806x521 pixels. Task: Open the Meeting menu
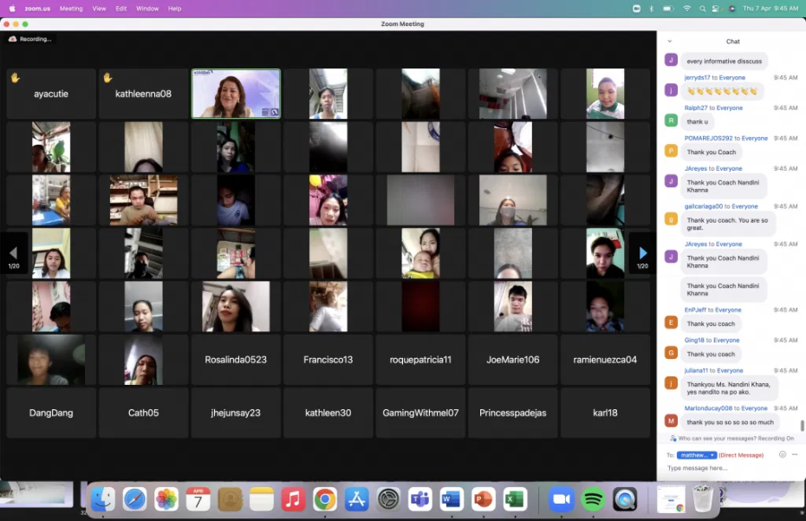tap(71, 9)
